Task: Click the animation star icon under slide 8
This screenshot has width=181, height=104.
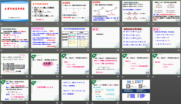Action: (32, 50)
